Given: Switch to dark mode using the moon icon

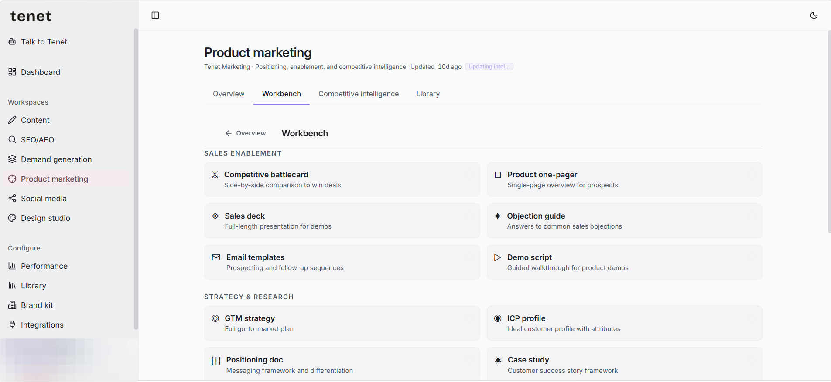Looking at the screenshot, I should (x=814, y=15).
